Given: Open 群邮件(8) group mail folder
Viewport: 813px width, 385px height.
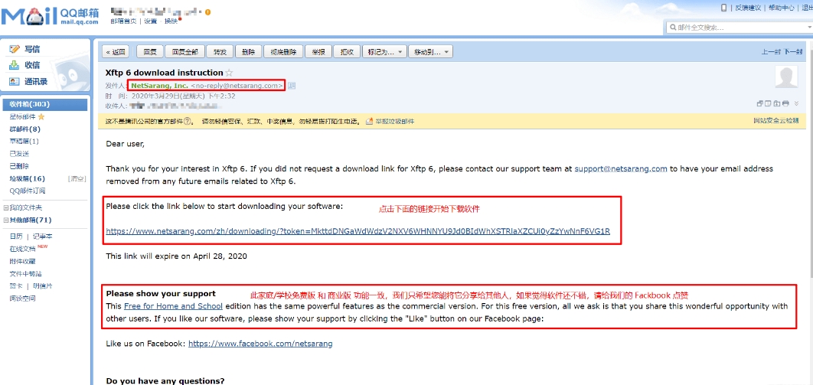Looking at the screenshot, I should 24,129.
